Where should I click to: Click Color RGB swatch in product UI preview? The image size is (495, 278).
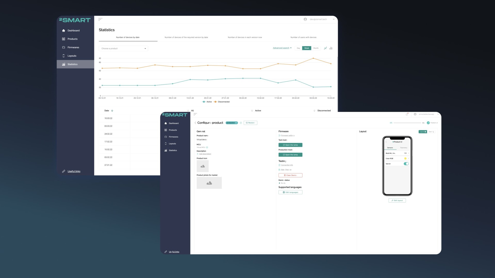pyautogui.click(x=405, y=159)
